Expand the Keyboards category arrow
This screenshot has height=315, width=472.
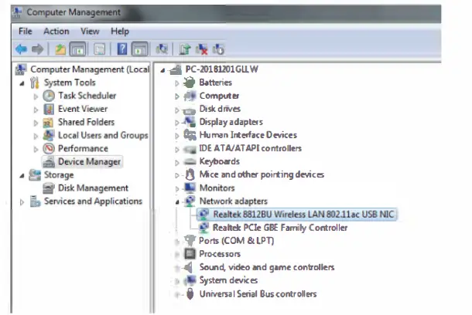(177, 162)
